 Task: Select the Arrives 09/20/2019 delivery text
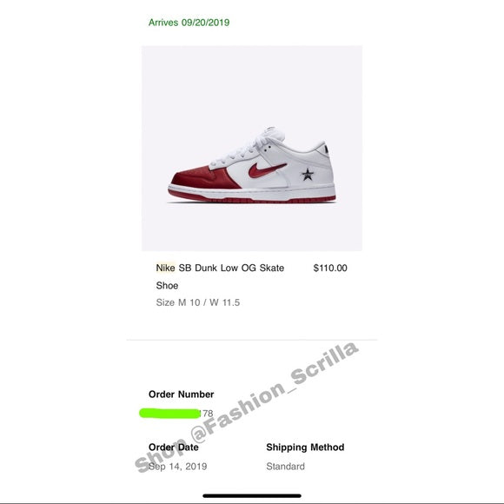tap(189, 23)
